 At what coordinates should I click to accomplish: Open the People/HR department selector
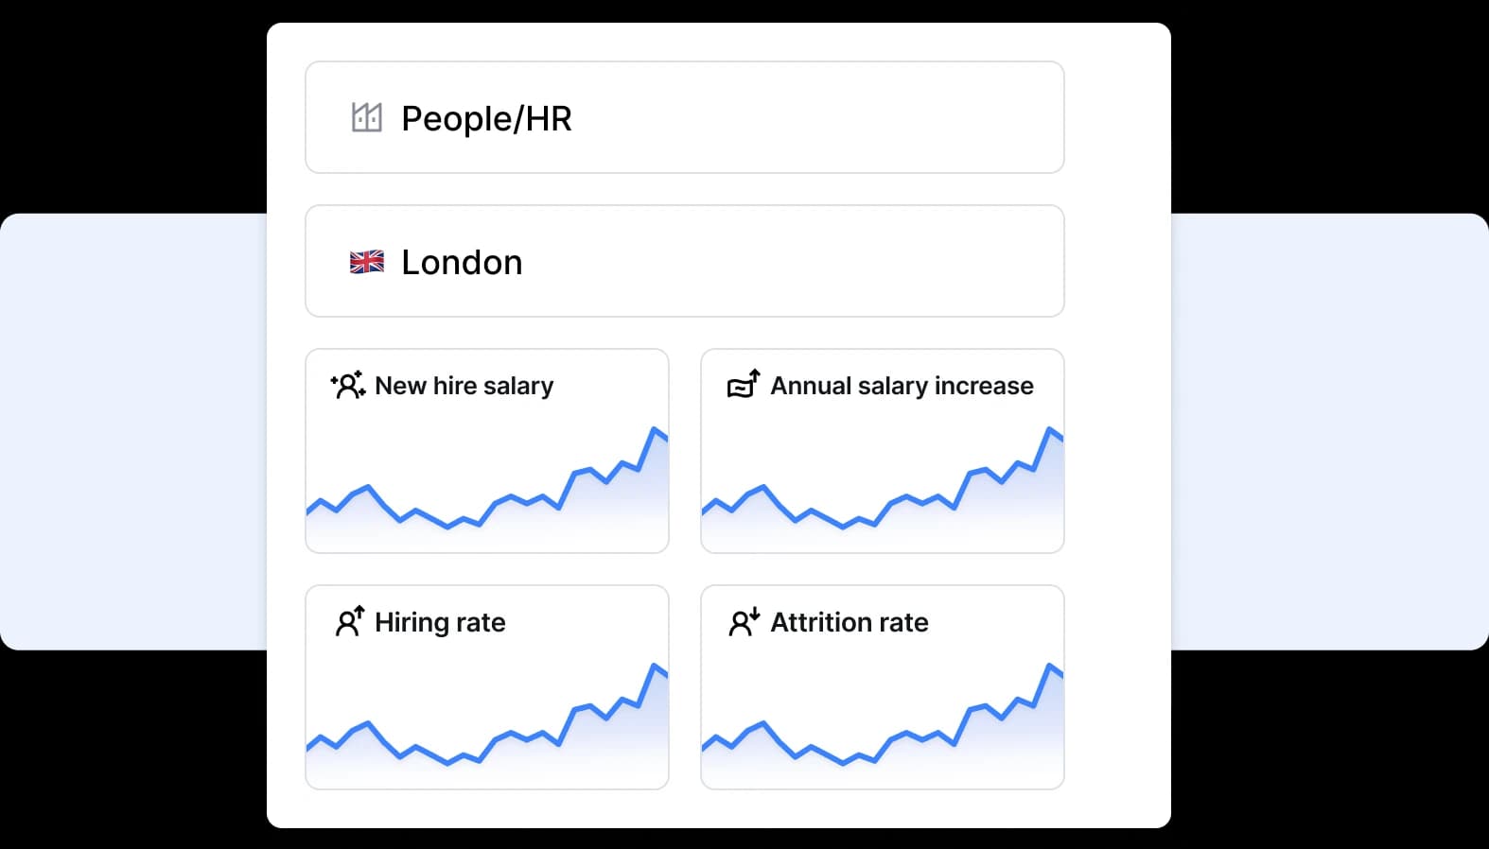point(685,118)
